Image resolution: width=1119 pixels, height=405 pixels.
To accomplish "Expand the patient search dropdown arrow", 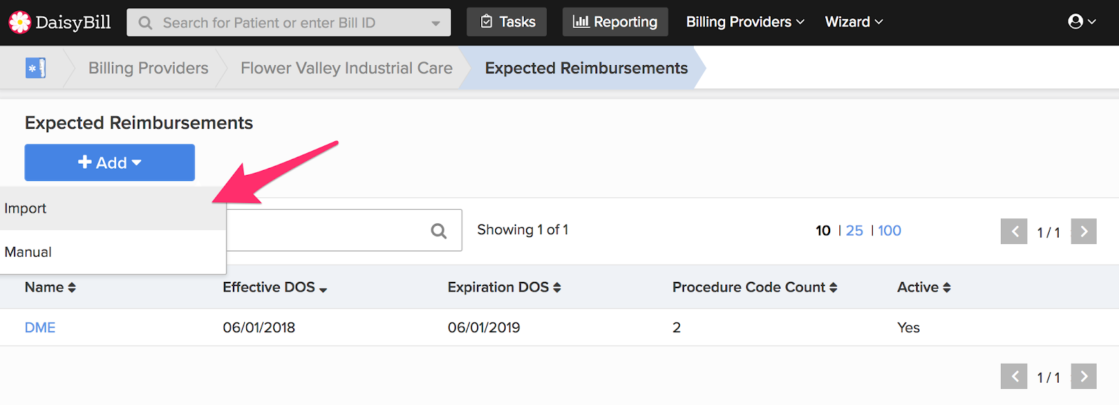I will [436, 23].
